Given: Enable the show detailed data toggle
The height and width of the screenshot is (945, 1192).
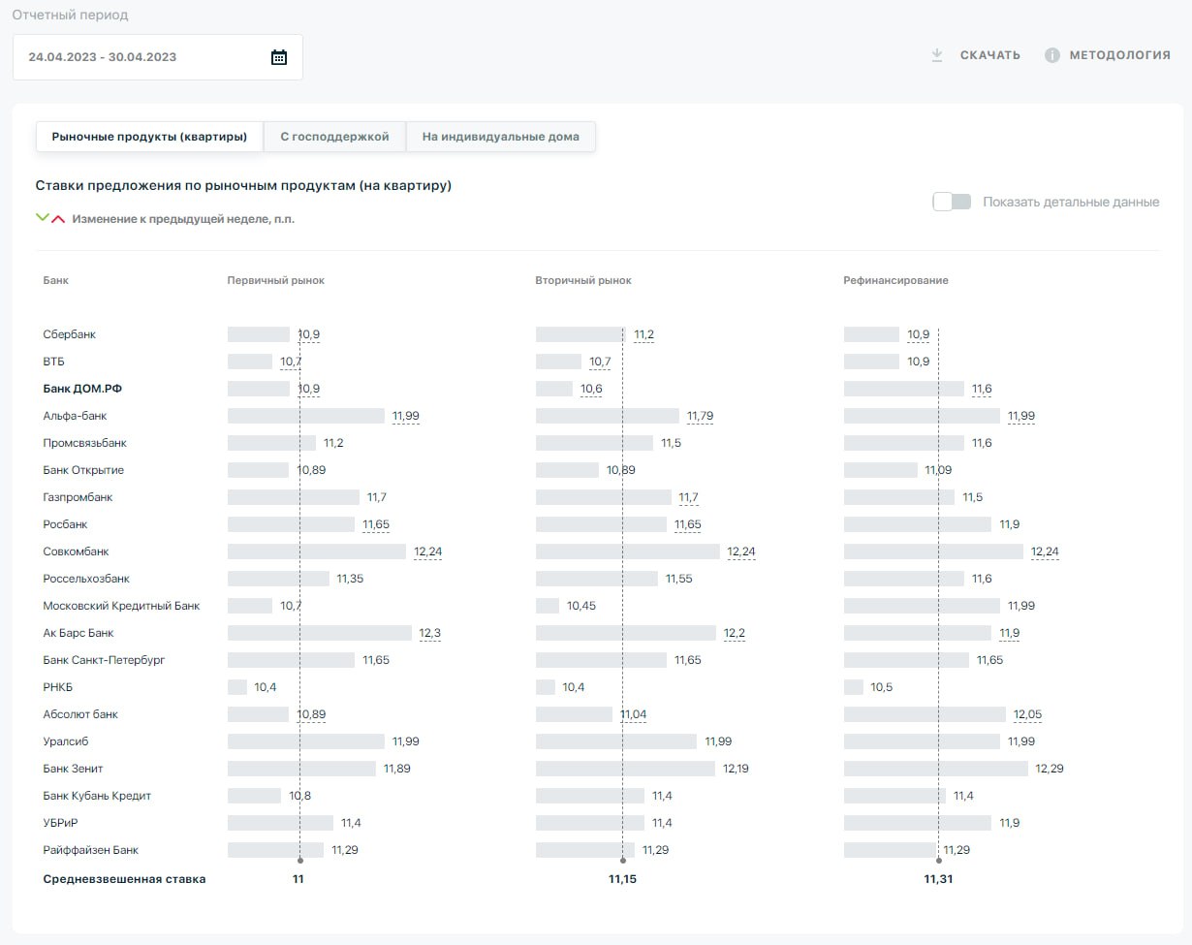Looking at the screenshot, I should coord(952,202).
